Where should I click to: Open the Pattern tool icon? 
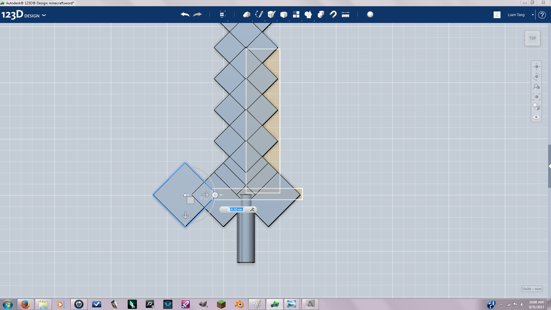(x=296, y=15)
